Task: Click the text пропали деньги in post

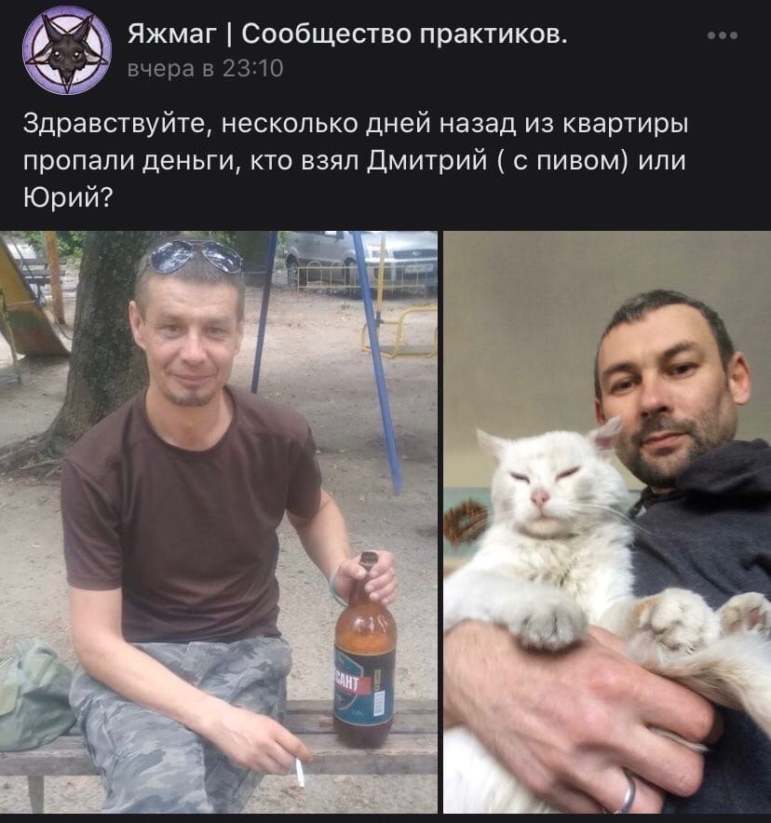Action: tap(128, 161)
